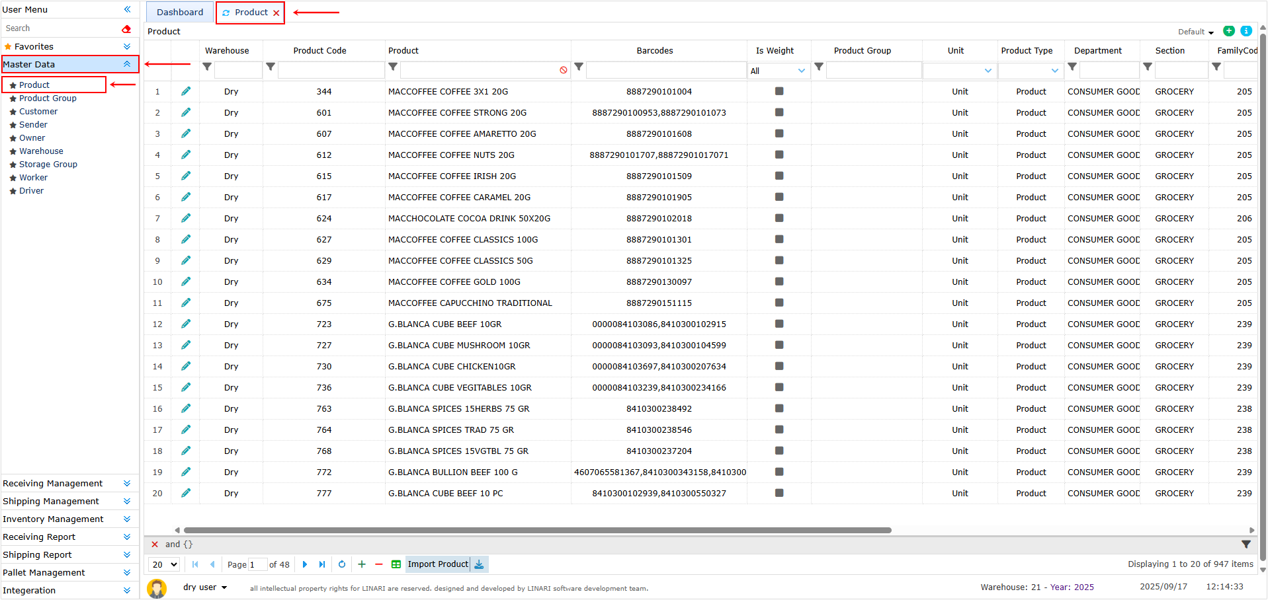Click the Import Product button
The height and width of the screenshot is (600, 1268).
tap(438, 564)
